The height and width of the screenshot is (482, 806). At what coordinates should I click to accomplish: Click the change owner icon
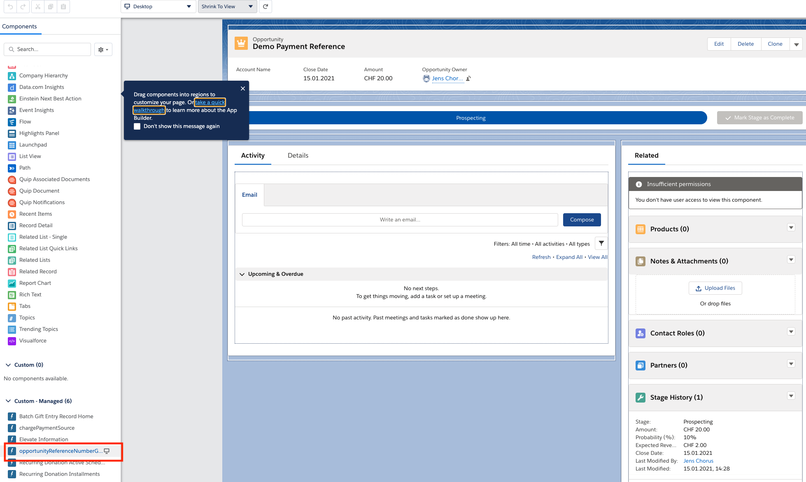tap(468, 79)
